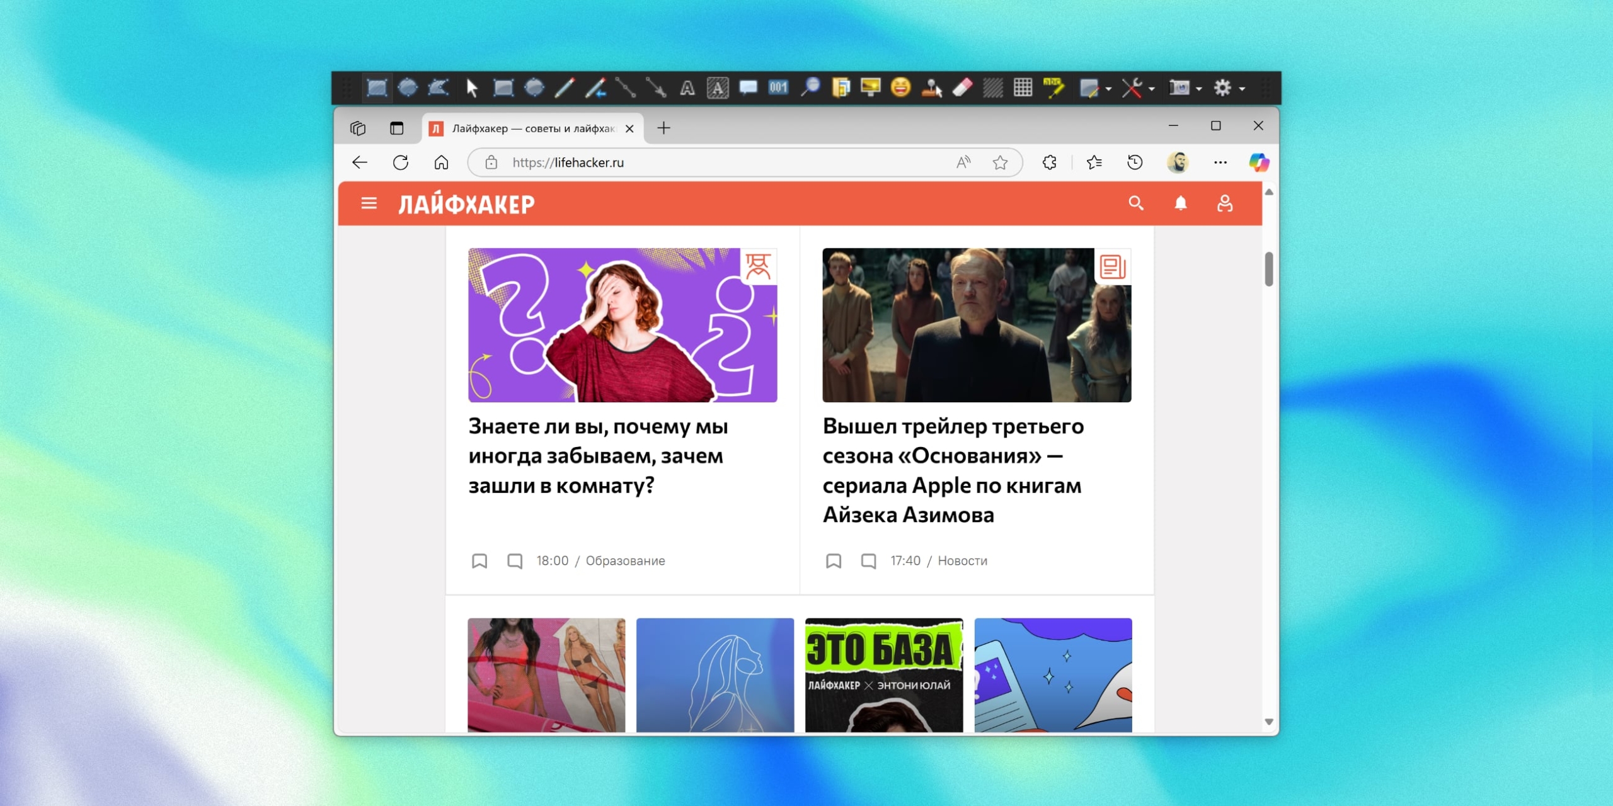The image size is (1613, 806).
Task: Refresh the current page
Action: [x=401, y=162]
